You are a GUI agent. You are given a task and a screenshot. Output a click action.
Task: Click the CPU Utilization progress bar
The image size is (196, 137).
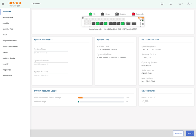pos(101,97)
